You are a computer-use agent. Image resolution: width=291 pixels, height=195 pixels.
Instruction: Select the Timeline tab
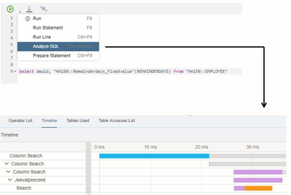point(49,120)
